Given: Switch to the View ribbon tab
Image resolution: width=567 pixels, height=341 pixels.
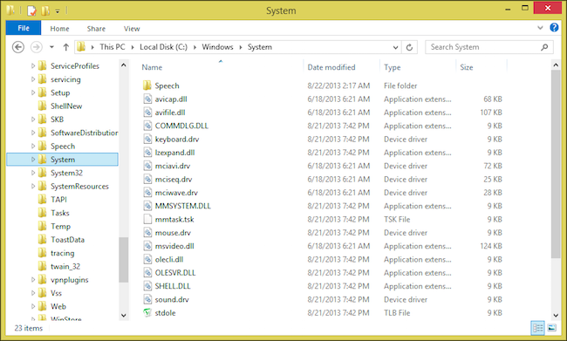Looking at the screenshot, I should 132,29.
